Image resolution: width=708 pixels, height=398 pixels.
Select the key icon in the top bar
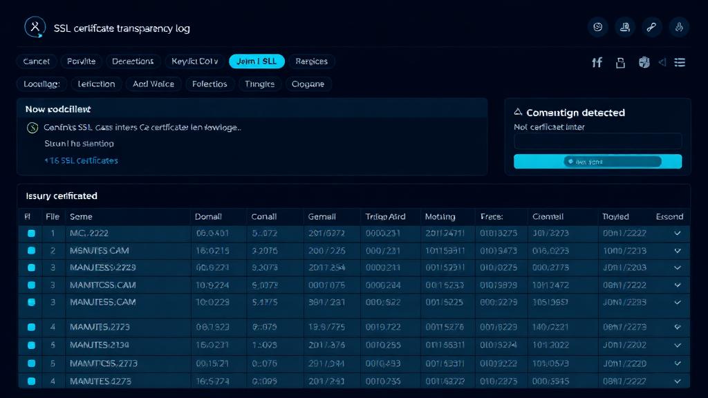(651, 27)
